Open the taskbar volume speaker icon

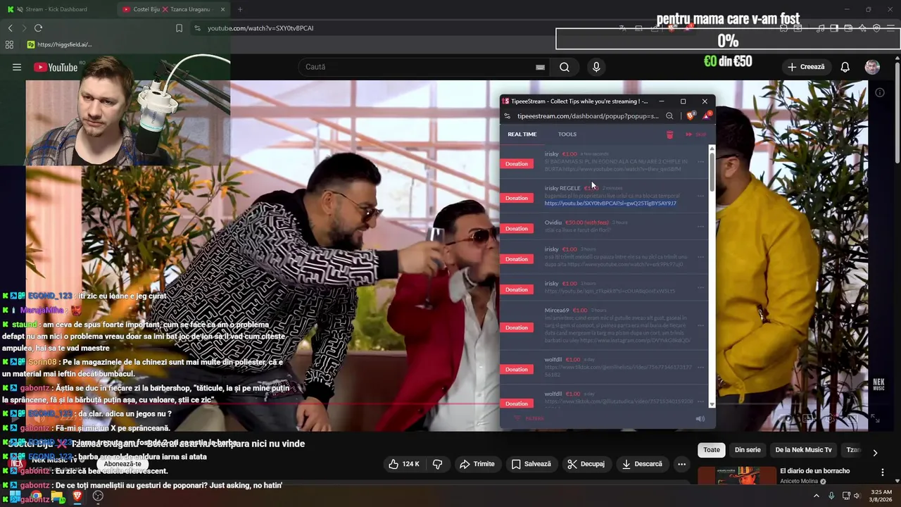pos(857,496)
